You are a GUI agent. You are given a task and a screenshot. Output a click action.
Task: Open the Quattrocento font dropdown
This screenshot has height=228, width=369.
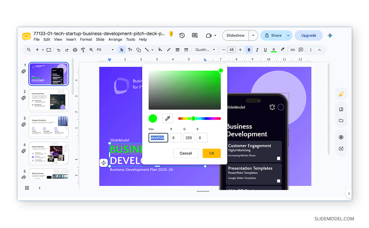coord(205,50)
